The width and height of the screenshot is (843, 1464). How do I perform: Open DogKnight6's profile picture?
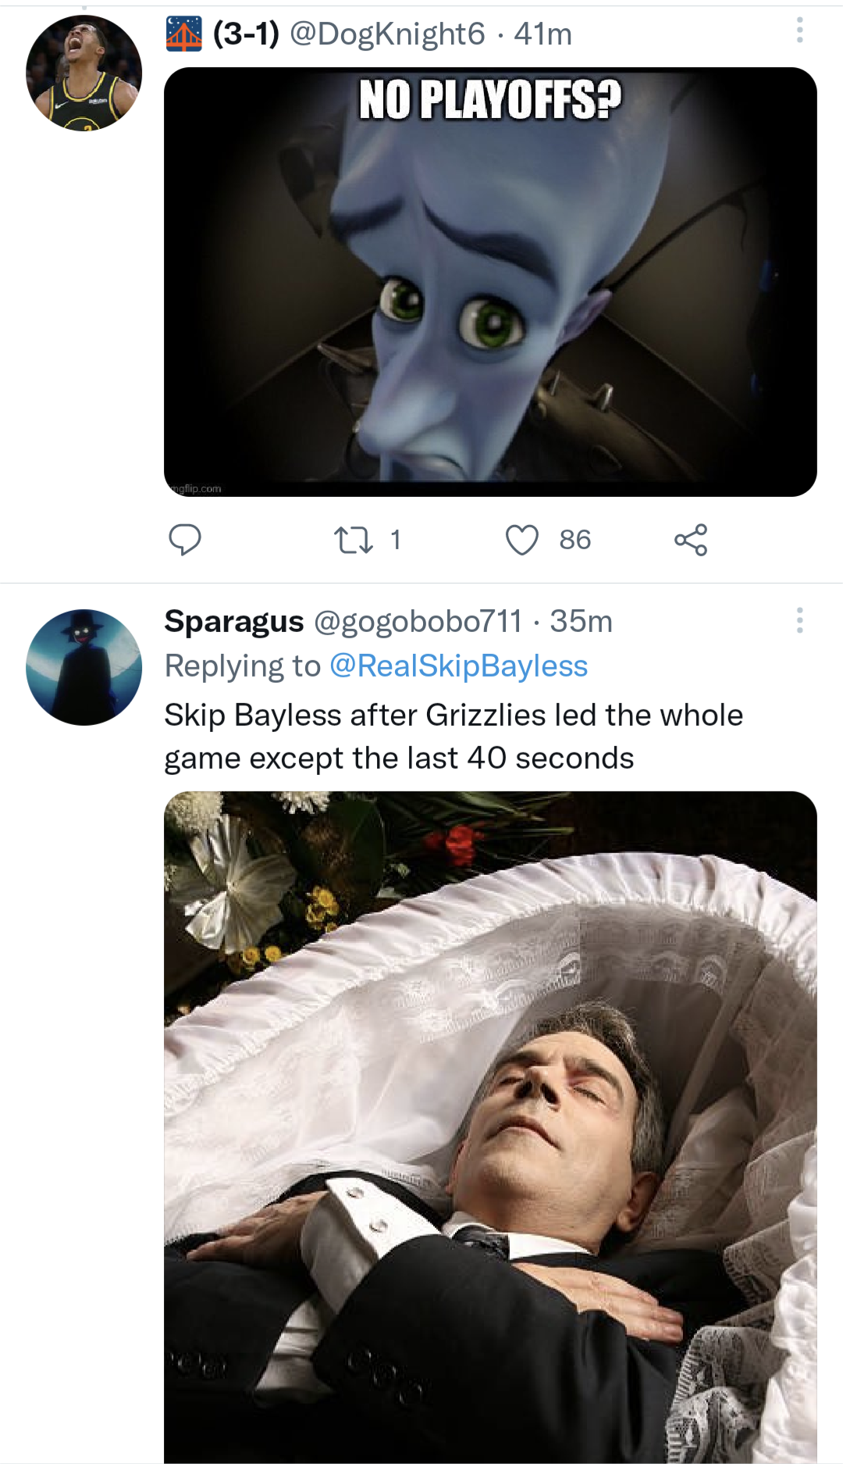pyautogui.click(x=84, y=73)
